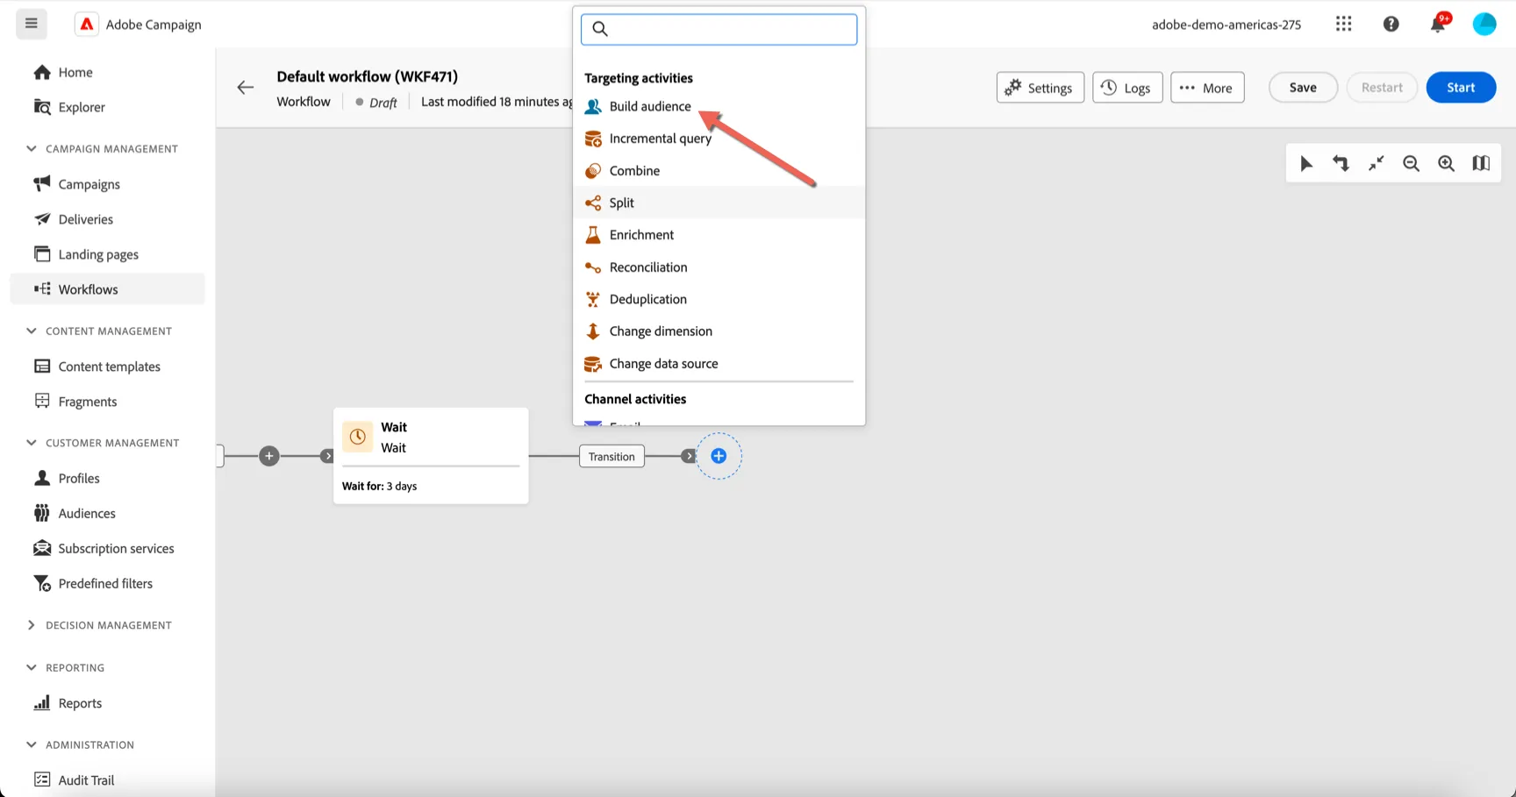The height and width of the screenshot is (797, 1516).
Task: Click the blue plus node after Transition
Action: [719, 456]
